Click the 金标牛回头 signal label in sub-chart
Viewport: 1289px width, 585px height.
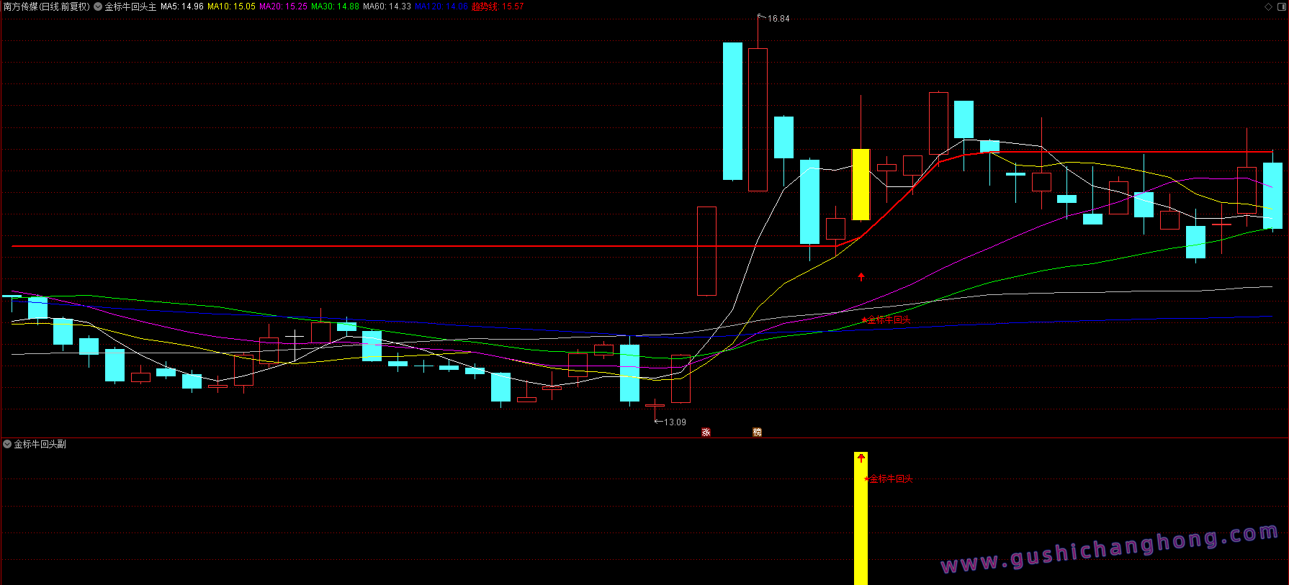pos(889,479)
